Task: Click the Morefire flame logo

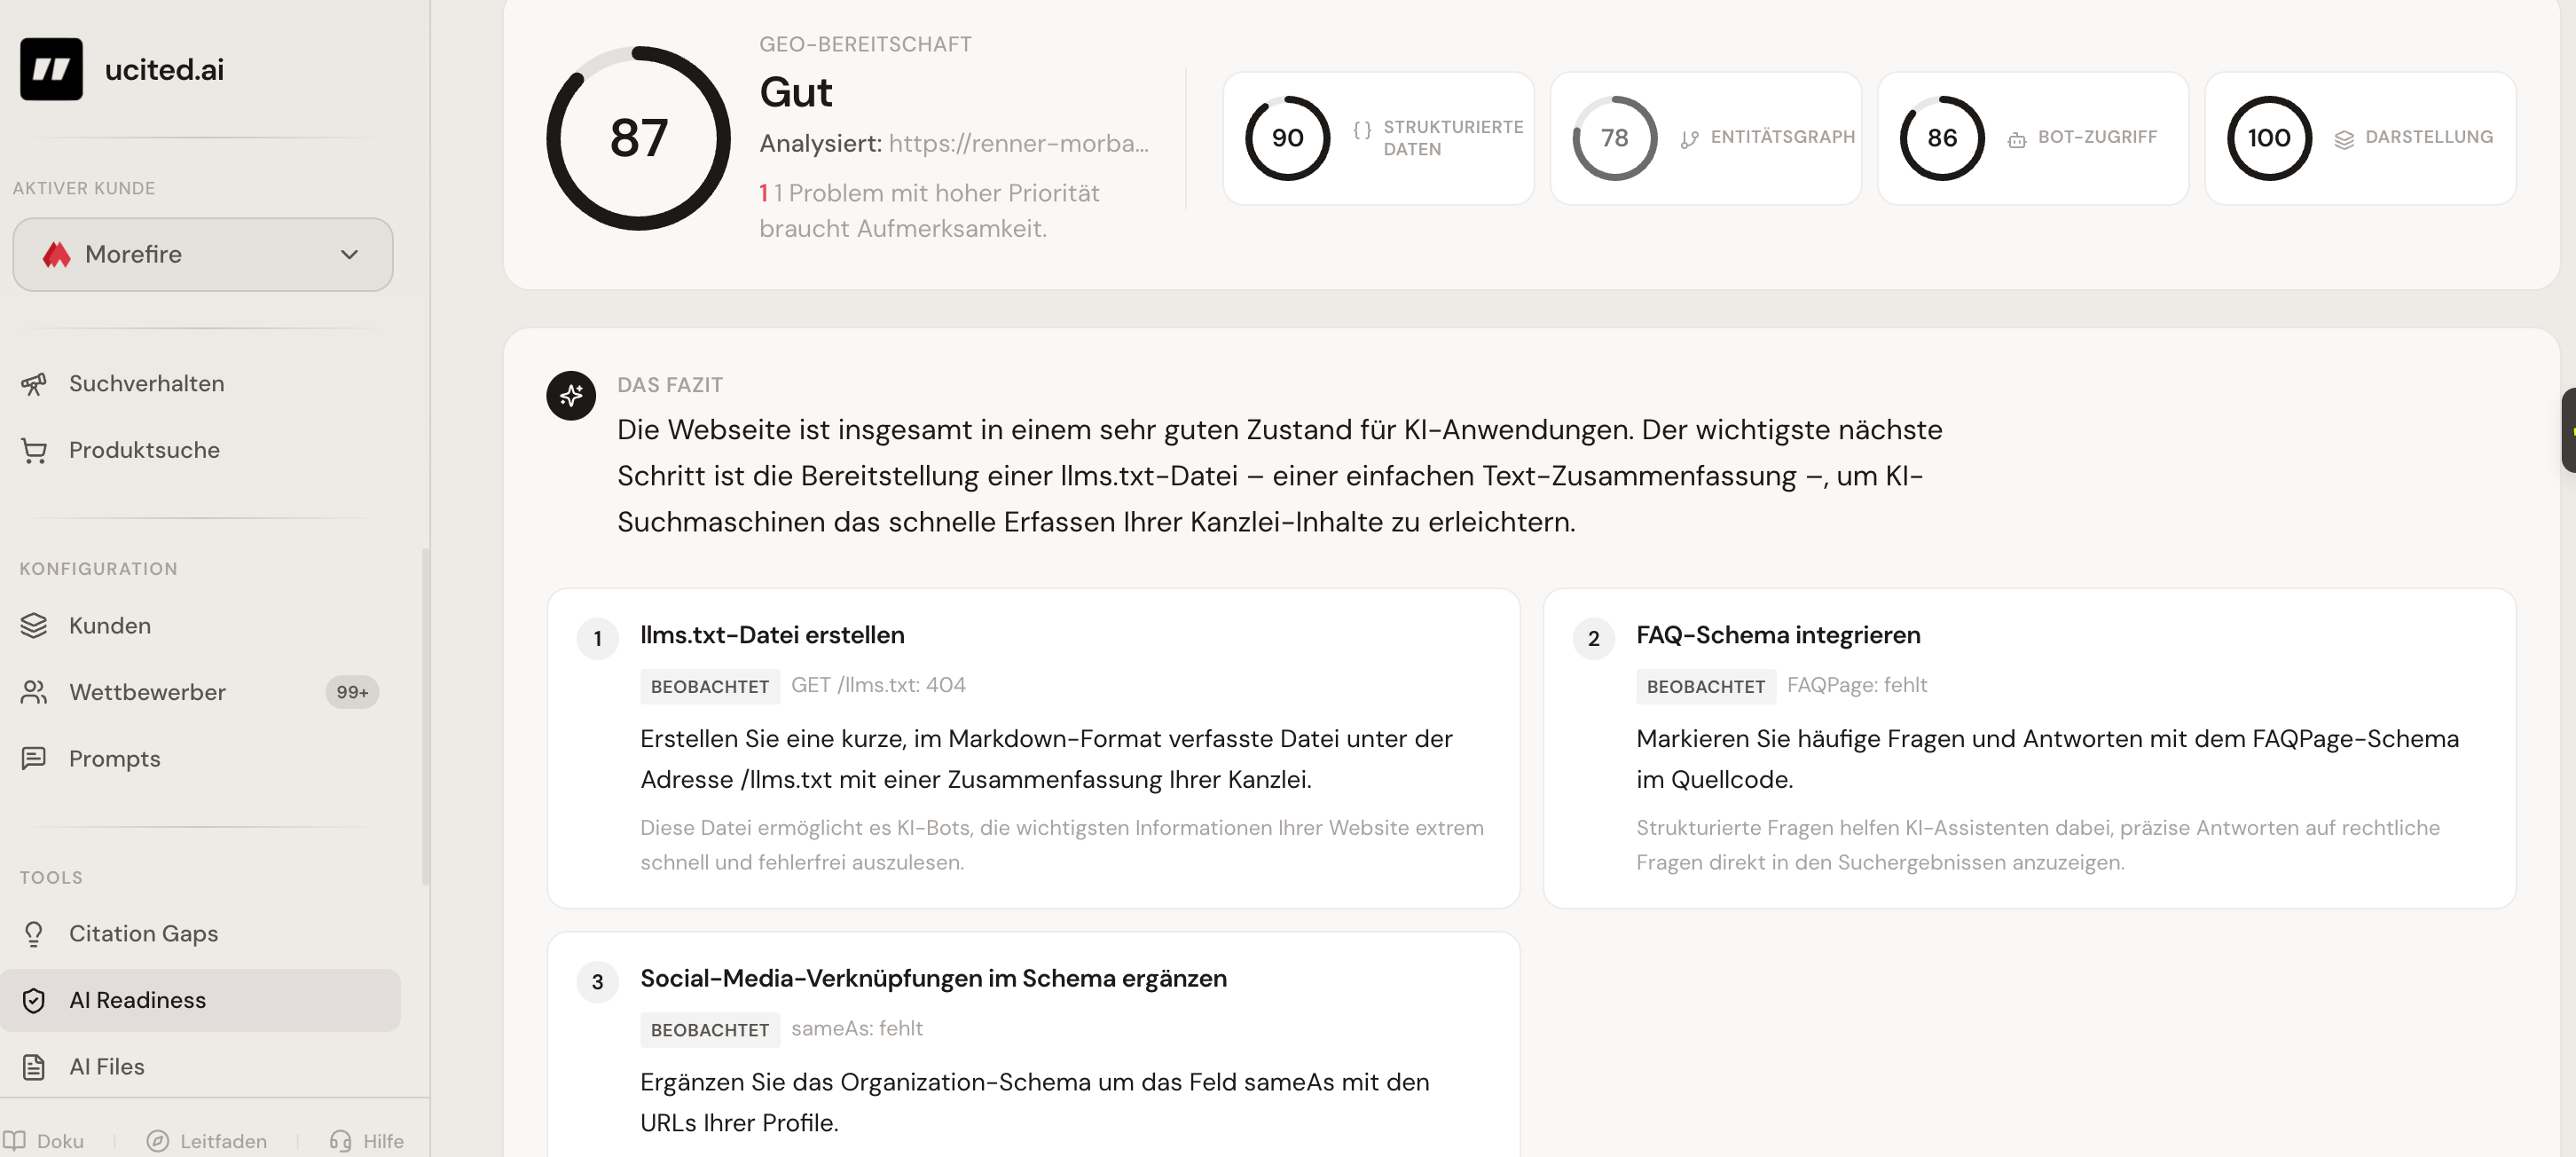Action: 57,254
